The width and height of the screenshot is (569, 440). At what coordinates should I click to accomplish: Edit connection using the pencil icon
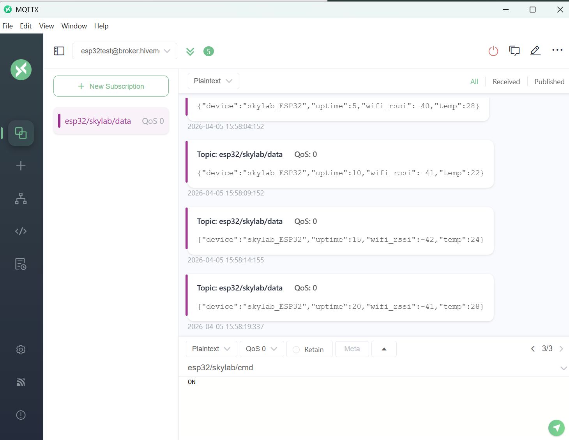click(x=535, y=51)
